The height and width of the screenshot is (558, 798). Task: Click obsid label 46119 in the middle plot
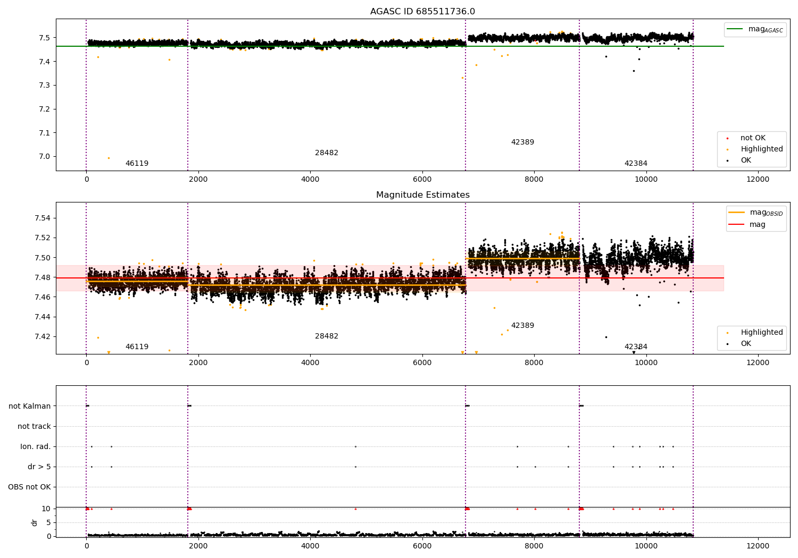coord(137,347)
